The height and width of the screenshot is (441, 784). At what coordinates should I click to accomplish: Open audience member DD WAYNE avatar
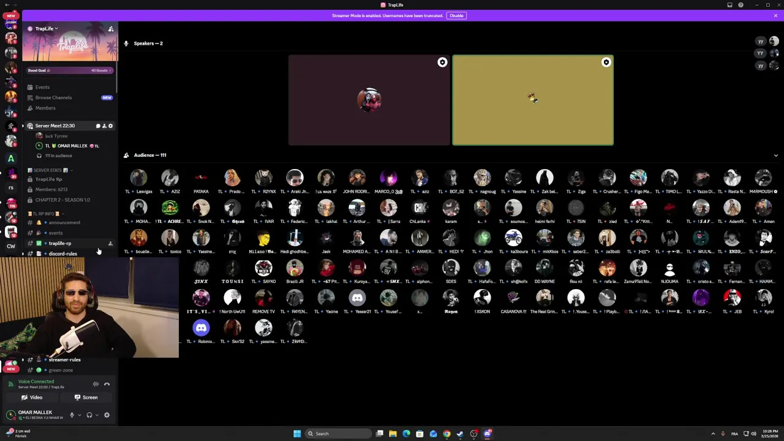click(x=545, y=268)
